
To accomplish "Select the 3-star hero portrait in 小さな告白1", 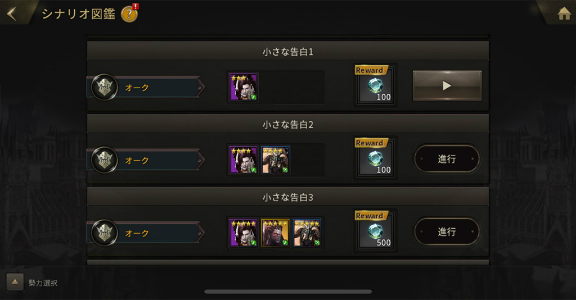I will [x=243, y=87].
